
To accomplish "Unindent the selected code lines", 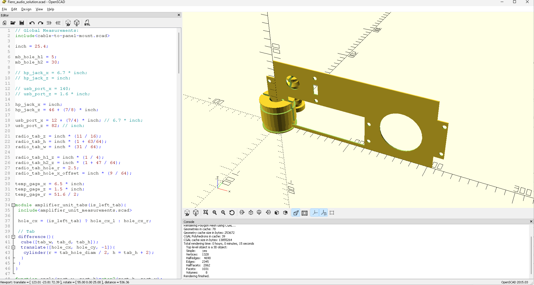I will [x=49, y=23].
